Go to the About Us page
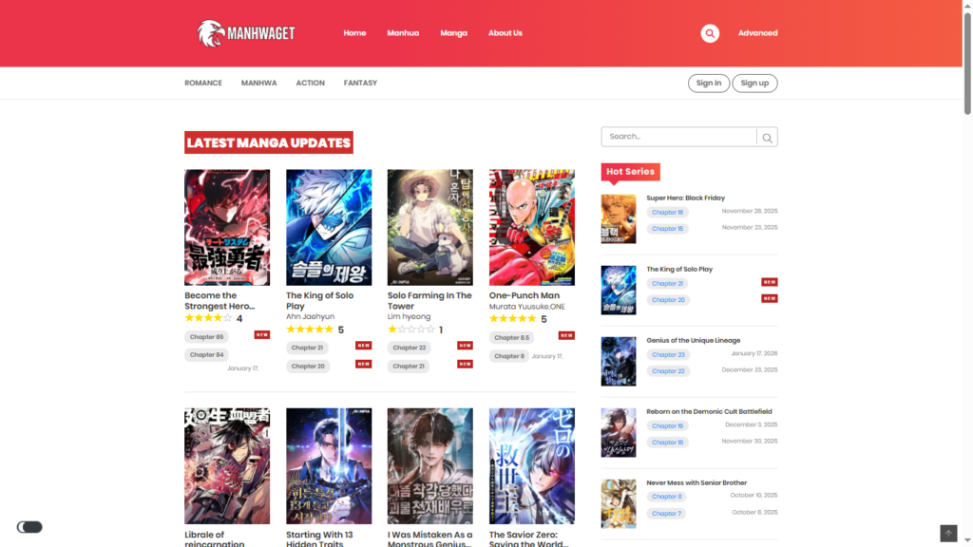The image size is (973, 547). point(505,33)
